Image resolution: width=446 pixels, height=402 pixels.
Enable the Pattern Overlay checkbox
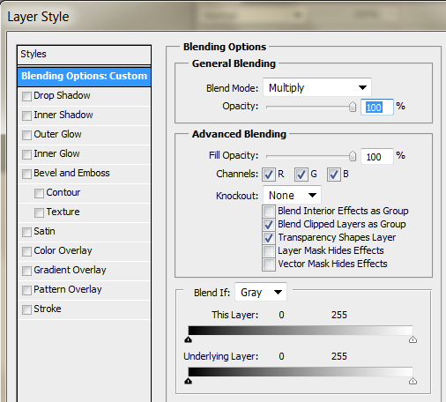tap(26, 290)
